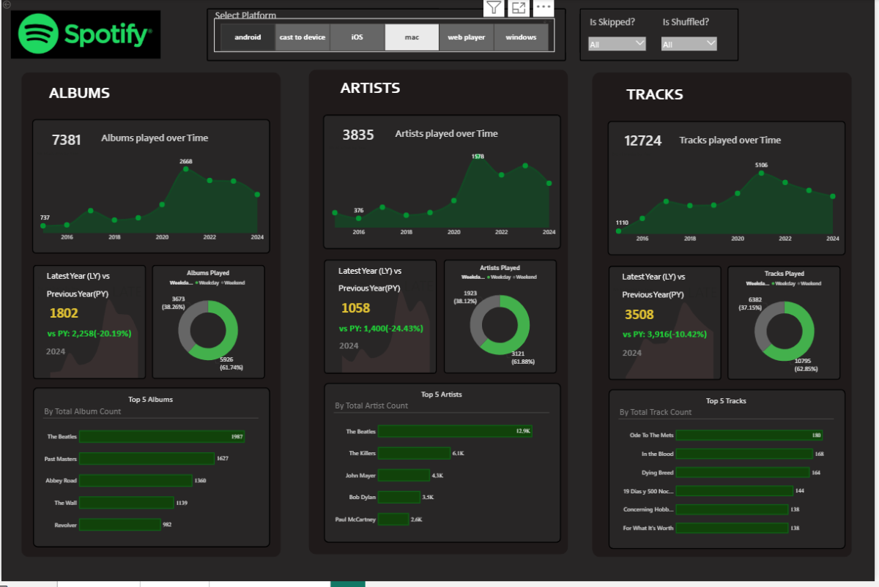The width and height of the screenshot is (879, 587).
Task: Choose the windows platform button
Action: point(521,37)
